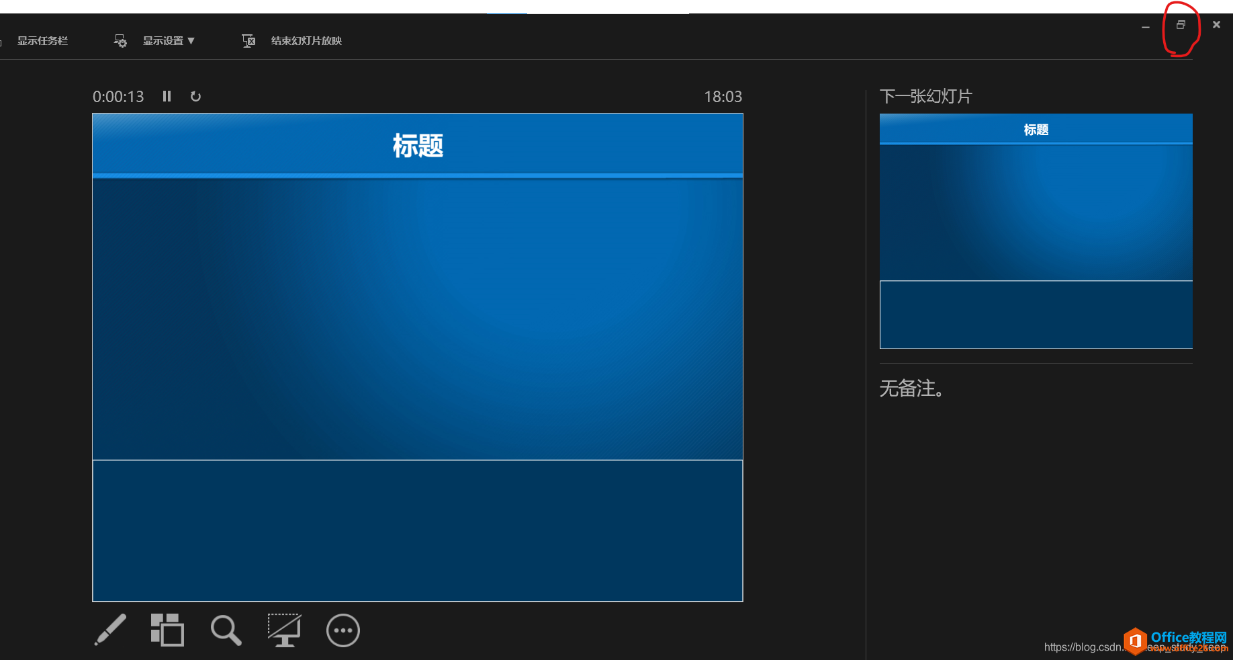1233x660 pixels.
Task: Activate the zoom-into-slide magnifier tool
Action: (x=226, y=630)
